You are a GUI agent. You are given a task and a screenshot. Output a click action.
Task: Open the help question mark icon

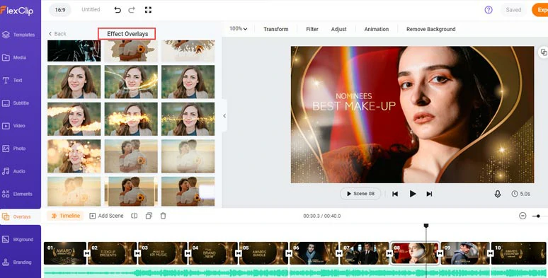489,10
